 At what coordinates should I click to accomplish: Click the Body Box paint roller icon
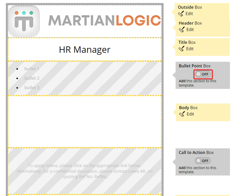coord(182,114)
